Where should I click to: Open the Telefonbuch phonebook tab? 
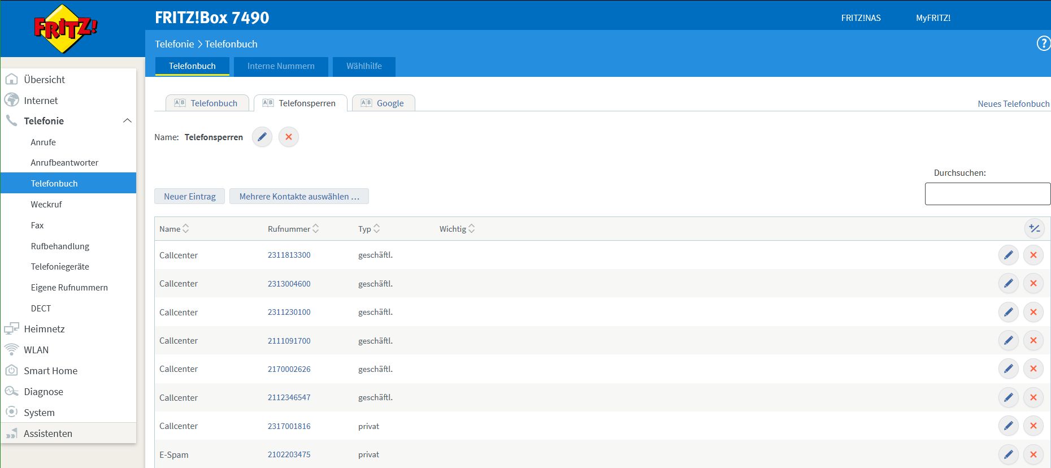pos(207,103)
